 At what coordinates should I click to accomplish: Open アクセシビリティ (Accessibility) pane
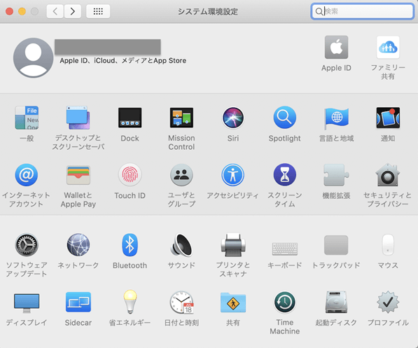[233, 175]
